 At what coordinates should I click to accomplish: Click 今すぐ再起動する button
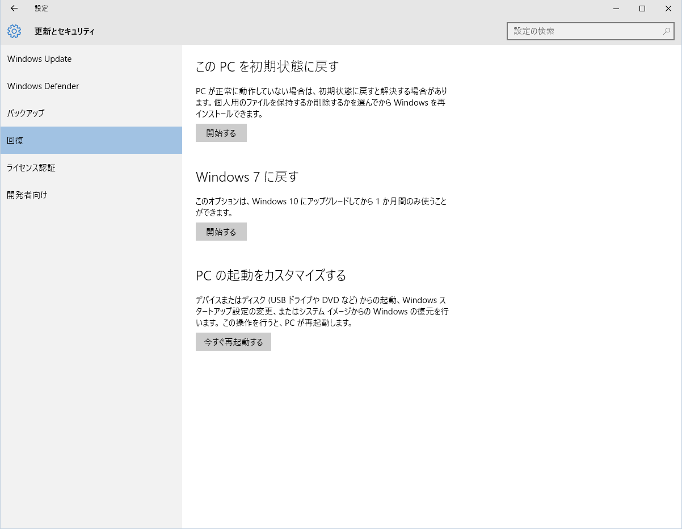pos(233,342)
